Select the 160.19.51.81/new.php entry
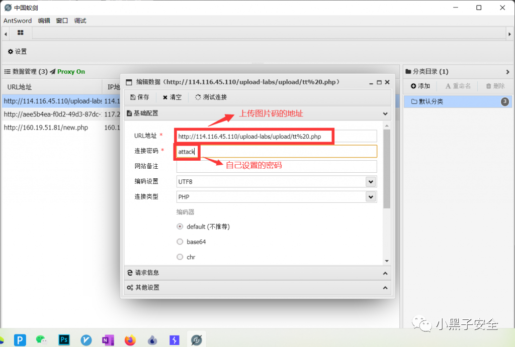The height and width of the screenshot is (347, 515). click(x=46, y=128)
